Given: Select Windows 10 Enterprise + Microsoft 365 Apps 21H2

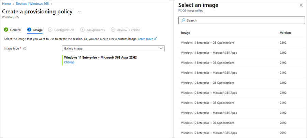Looking at the screenshot, I should (x=242, y=113).
